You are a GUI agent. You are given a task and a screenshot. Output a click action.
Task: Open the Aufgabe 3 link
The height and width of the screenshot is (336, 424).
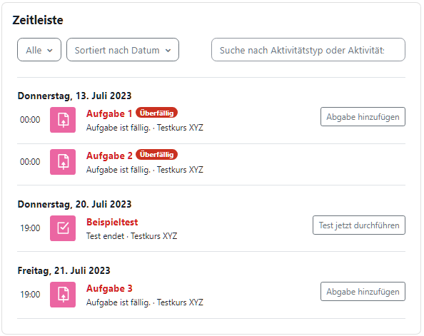[109, 288]
